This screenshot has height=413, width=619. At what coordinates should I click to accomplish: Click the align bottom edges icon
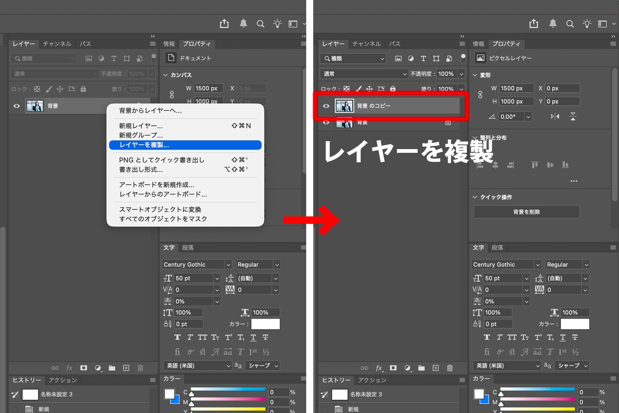565,165
